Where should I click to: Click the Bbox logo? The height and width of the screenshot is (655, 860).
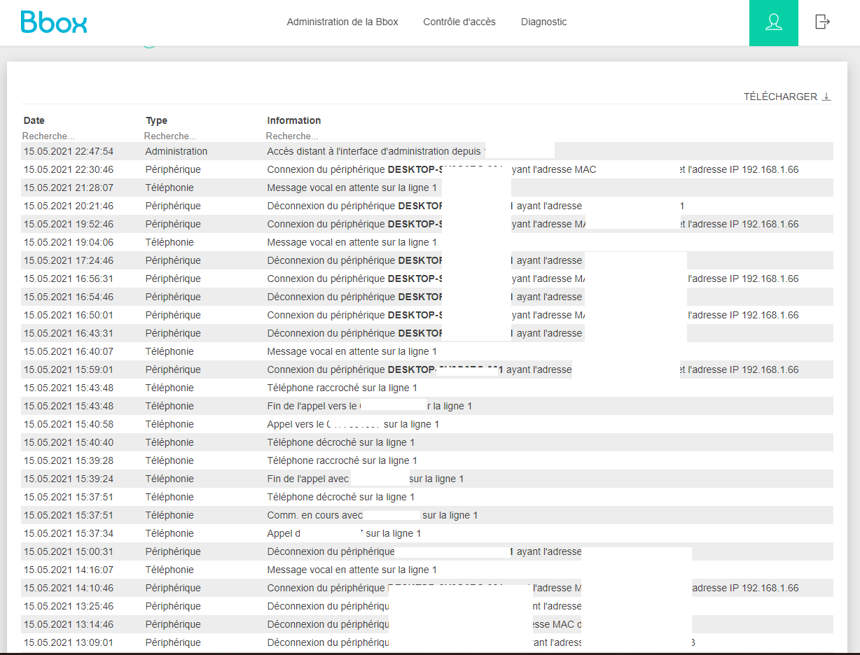(x=54, y=22)
